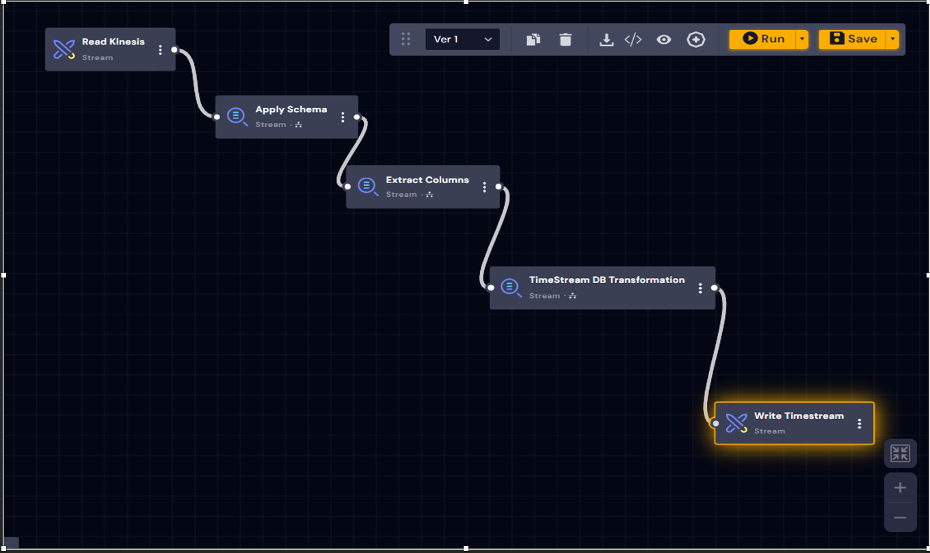930x553 pixels.
Task: Click the Write Timestream node icon
Action: 736,423
